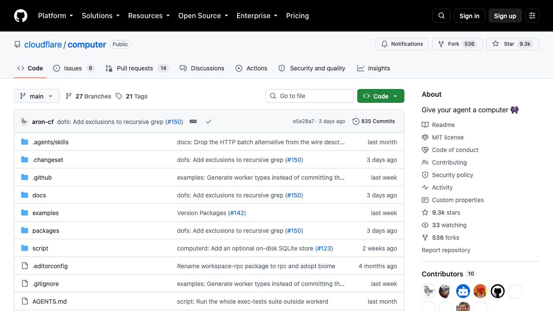Screen dimensions: 553x311
Task: Expand the Enterprise menu
Action: [x=257, y=16]
